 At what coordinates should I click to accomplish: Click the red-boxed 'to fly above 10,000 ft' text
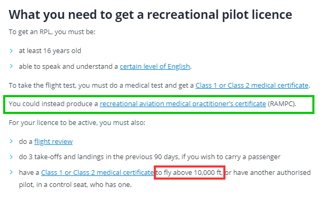(x=190, y=172)
